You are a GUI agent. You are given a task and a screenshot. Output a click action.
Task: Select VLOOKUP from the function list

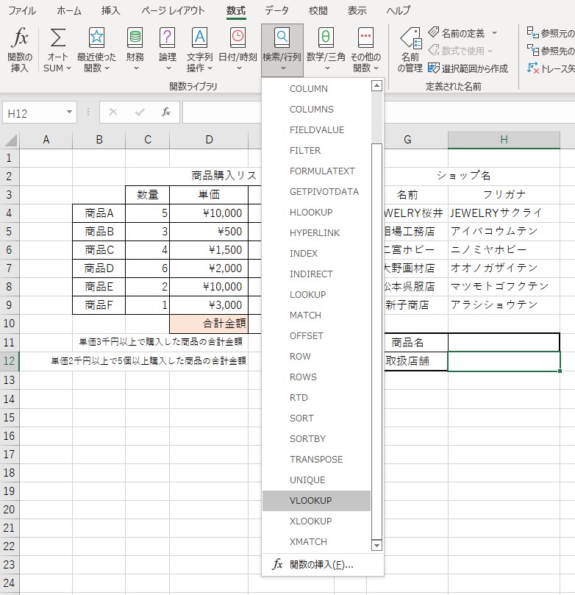(x=310, y=501)
